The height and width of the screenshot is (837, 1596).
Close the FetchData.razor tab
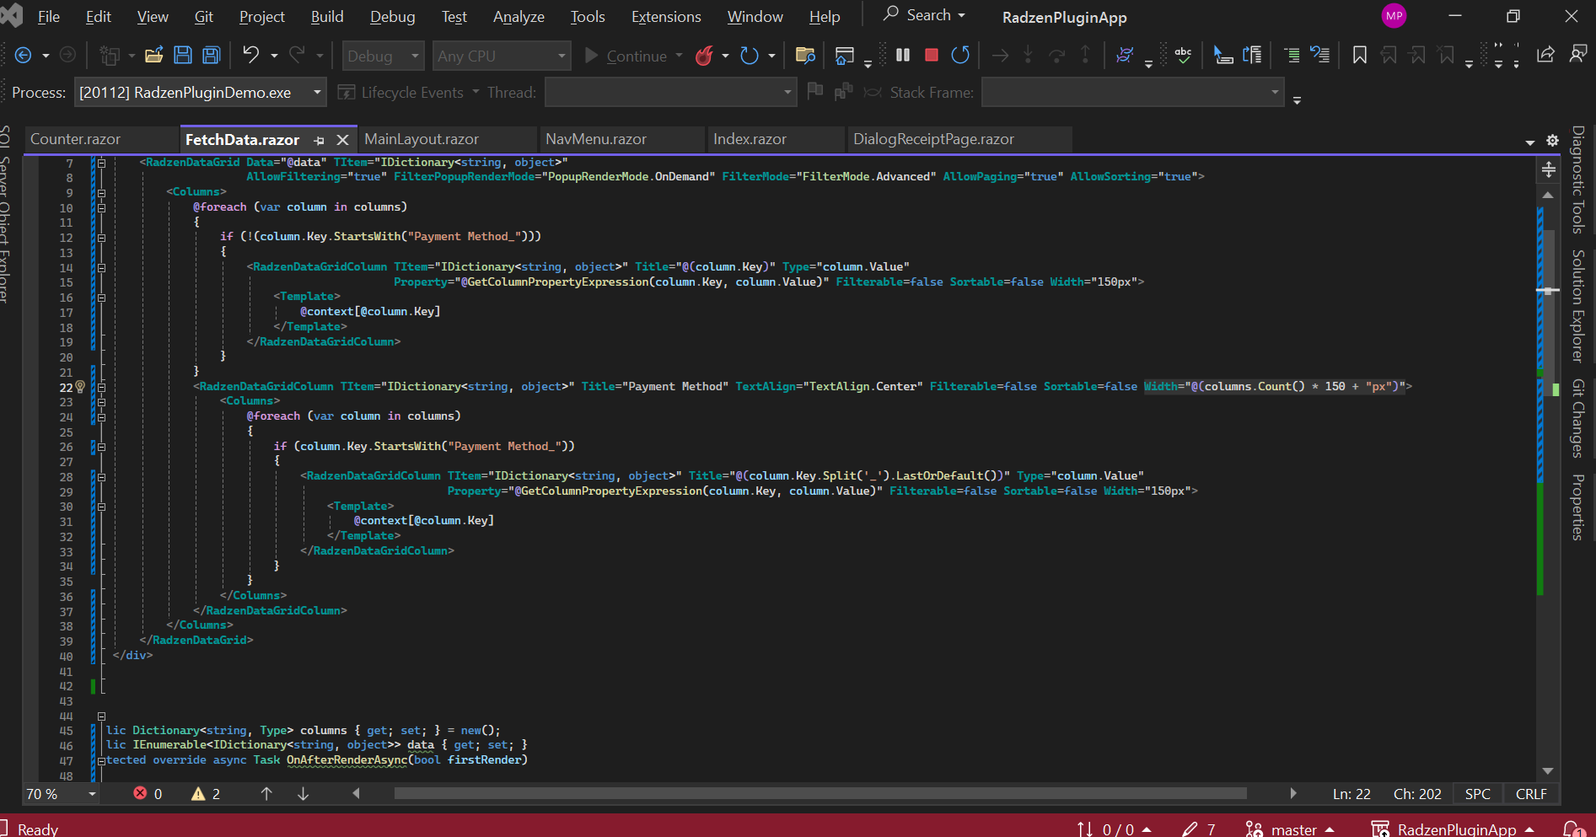coord(342,140)
